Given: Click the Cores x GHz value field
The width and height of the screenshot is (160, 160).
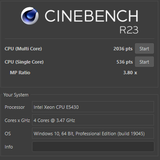Looking at the screenshot, I should click(x=93, y=120).
